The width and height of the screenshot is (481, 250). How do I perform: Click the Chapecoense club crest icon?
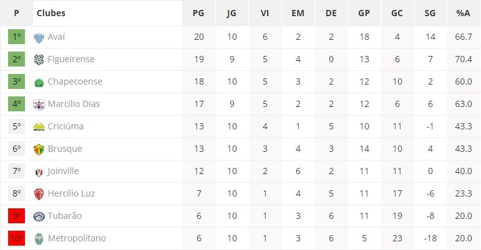(39, 83)
